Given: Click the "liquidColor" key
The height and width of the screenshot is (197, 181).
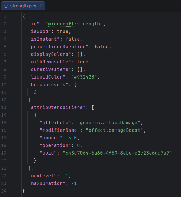Looking at the screenshot, I should tap(47, 77).
